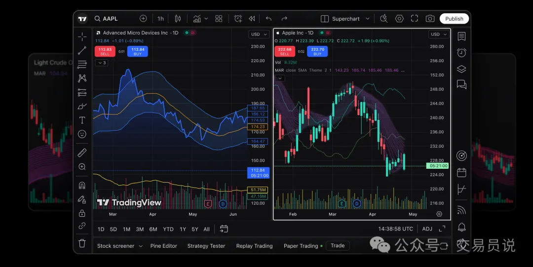Open the Pine Editor tab
This screenshot has width=533, height=267.
click(163, 246)
